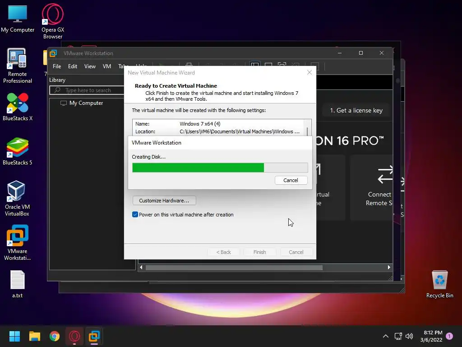
Task: Open the View menu
Action: click(90, 66)
